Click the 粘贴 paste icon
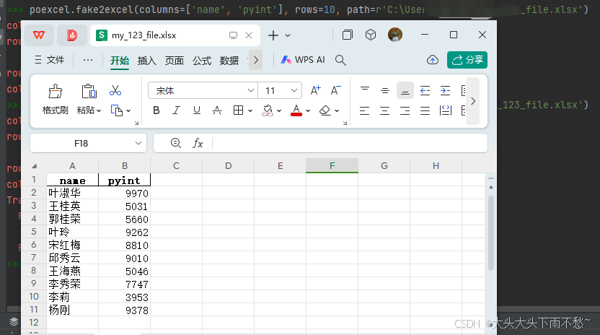Image resolution: width=600 pixels, height=335 pixels. (x=89, y=91)
